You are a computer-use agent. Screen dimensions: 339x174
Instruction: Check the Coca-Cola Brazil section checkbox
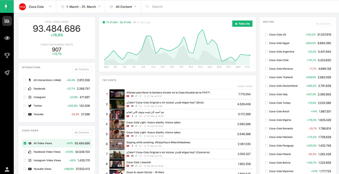266,111
